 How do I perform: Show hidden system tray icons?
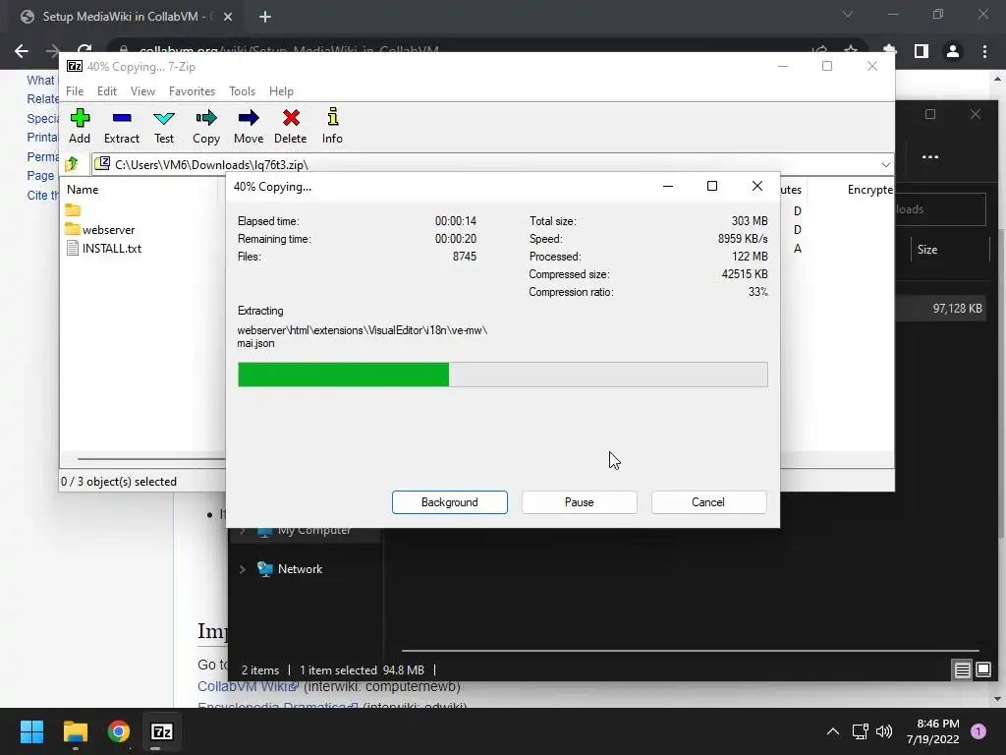(x=833, y=731)
